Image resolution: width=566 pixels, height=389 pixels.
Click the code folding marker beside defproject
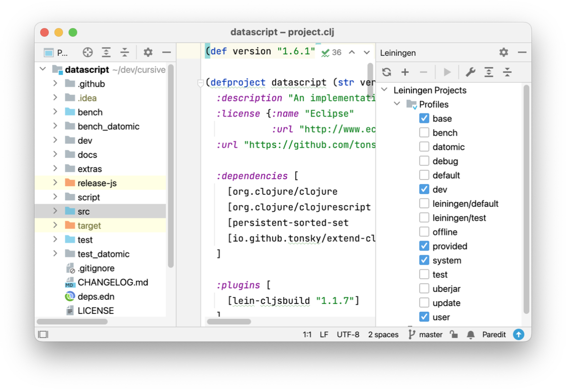201,83
